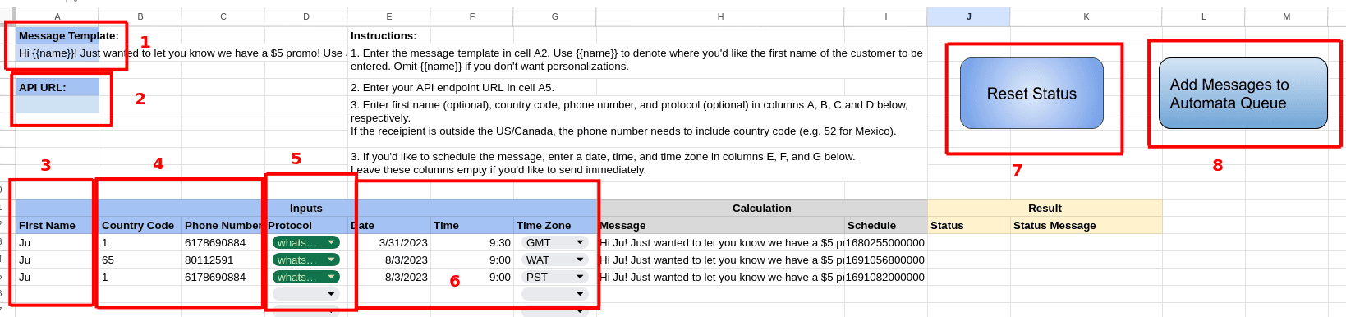Open the empty protocol dropdown below data rows
Screen dimensions: 1346x317
(306, 294)
